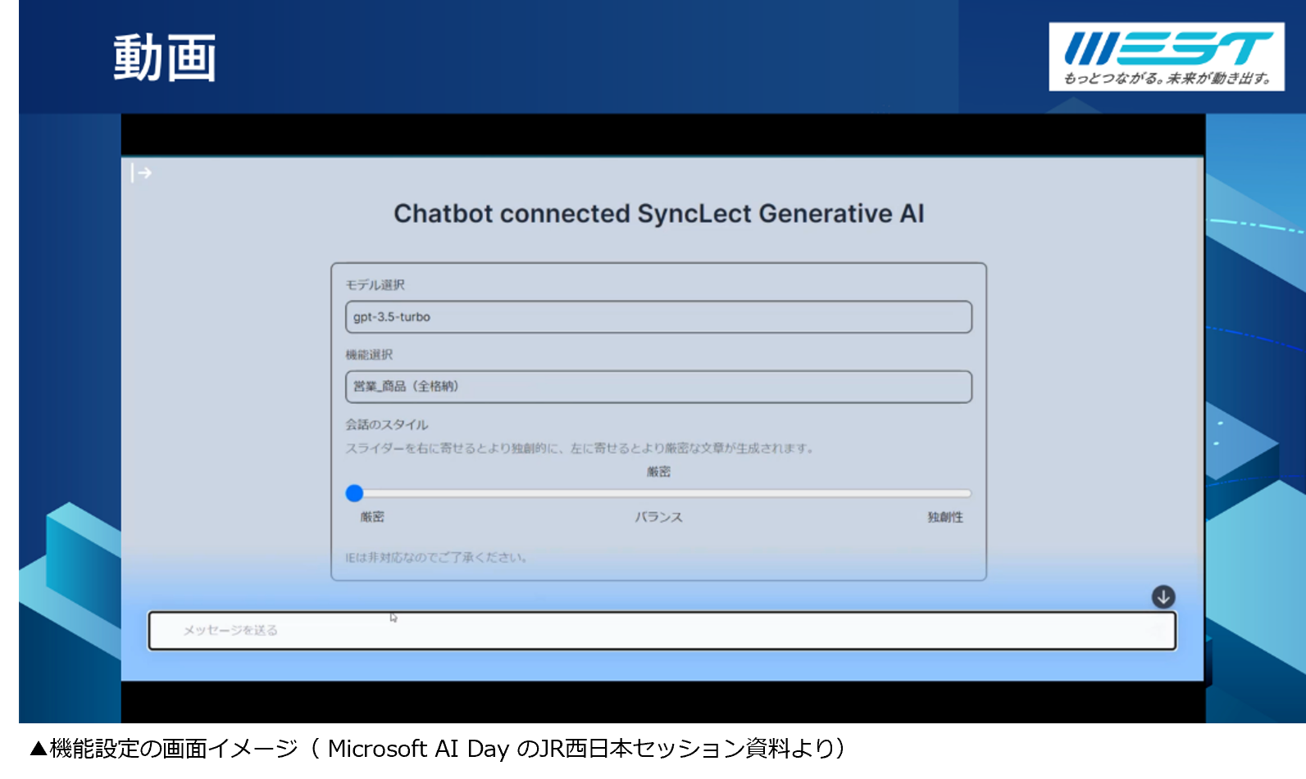
Task: Click the slider track above 独創性
Action: [945, 493]
